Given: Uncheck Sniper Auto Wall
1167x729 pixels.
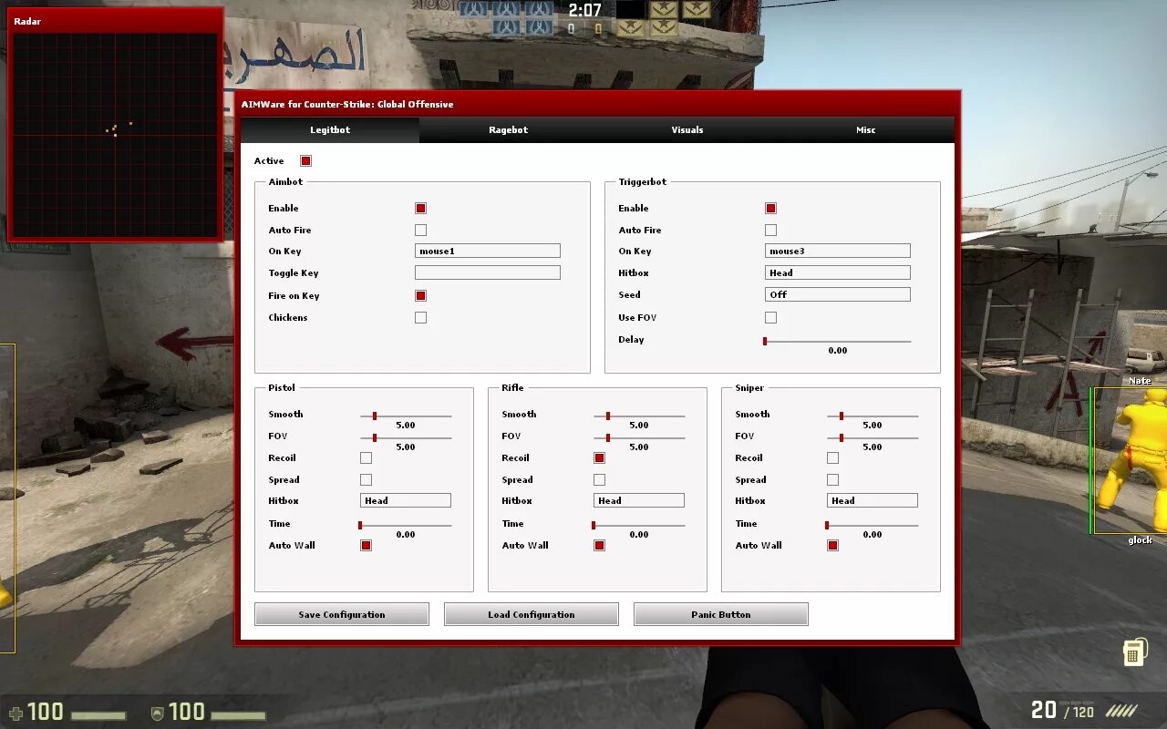Looking at the screenshot, I should point(832,546).
